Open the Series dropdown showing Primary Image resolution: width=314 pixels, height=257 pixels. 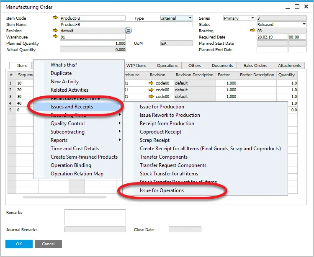coord(252,18)
